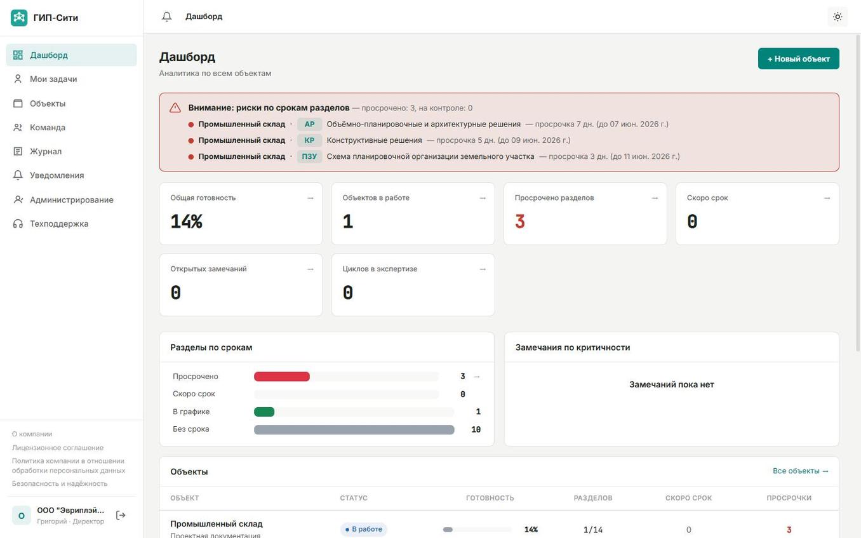Click the logout icon next to the company name
Viewport: 861px width, 538px height.
(x=121, y=515)
